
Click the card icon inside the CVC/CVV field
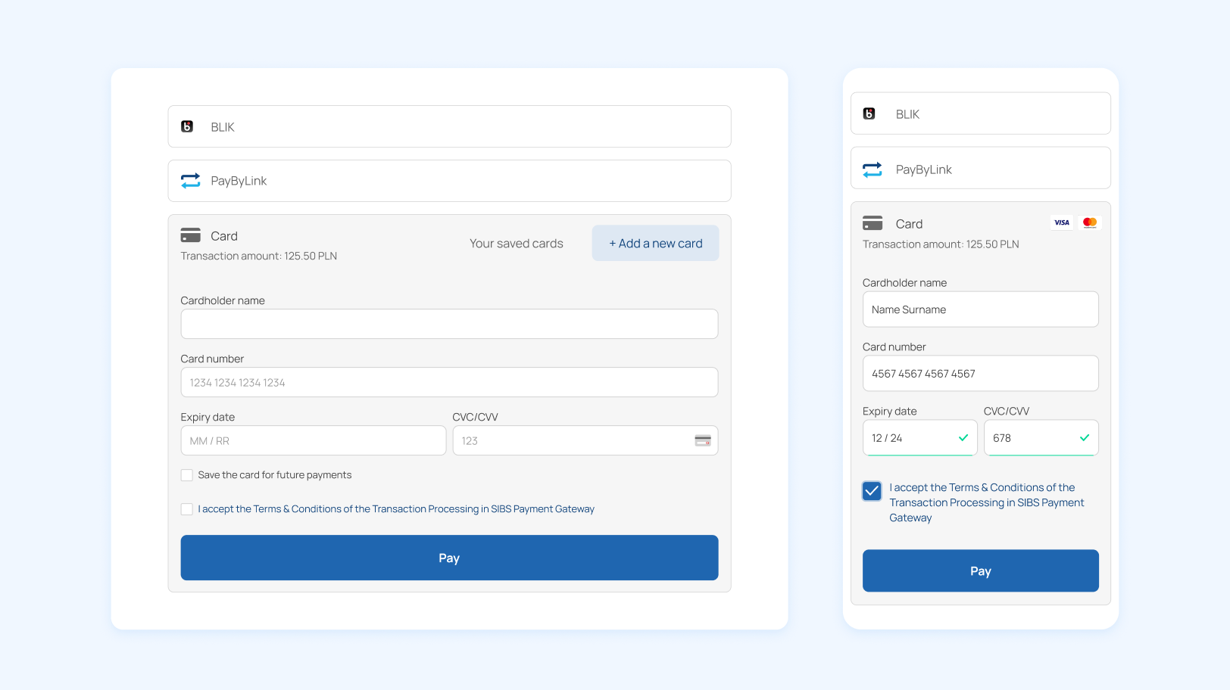(x=703, y=440)
